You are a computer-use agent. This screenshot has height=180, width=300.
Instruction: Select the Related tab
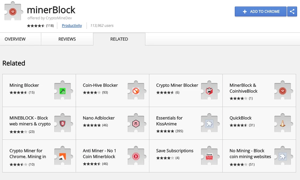[x=119, y=39]
